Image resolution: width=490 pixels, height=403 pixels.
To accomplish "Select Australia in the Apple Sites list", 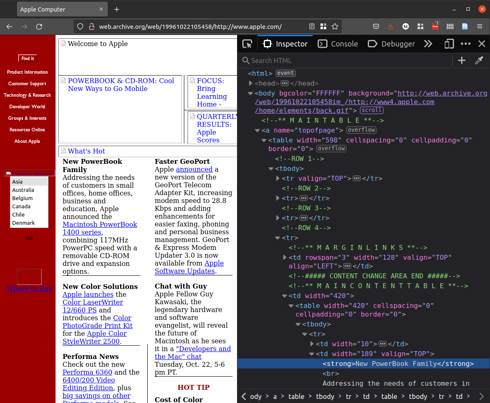I will pos(29,190).
